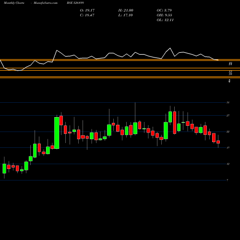
Task: Click the low value L: 17.10
Action: tap(125, 15)
